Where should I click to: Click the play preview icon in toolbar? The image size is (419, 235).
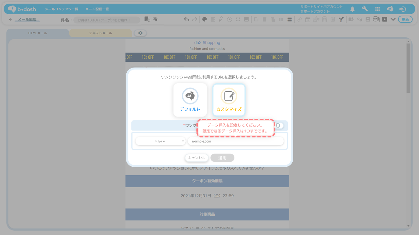385,19
